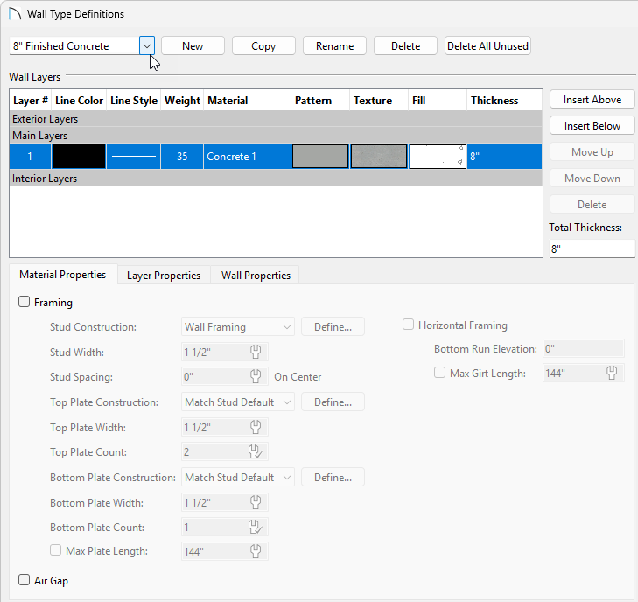Viewport: 638px width, 602px height.
Task: Switch to the Material Properties tab
Action: 63,275
